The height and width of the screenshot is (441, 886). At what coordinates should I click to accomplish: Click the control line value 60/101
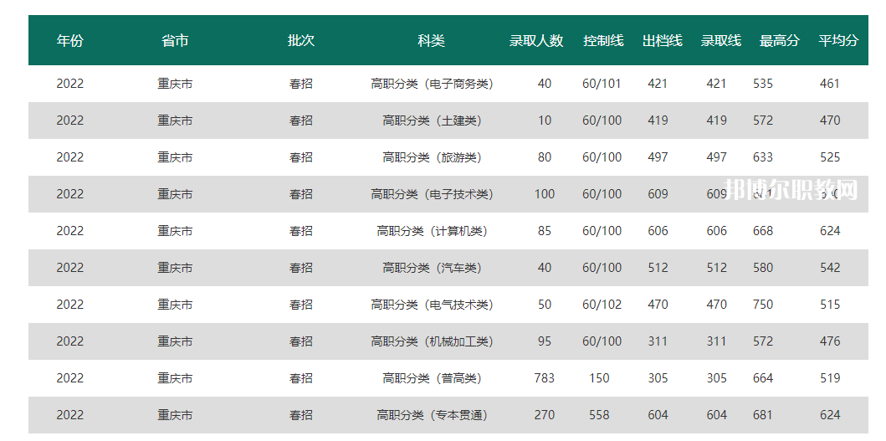(x=602, y=84)
